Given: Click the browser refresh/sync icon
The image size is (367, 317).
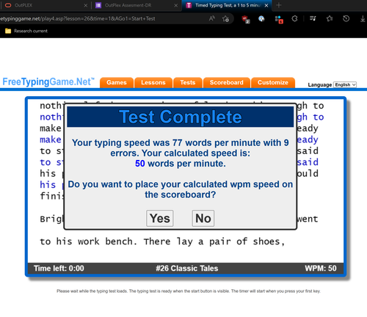Looking at the screenshot, I should coord(295,18).
